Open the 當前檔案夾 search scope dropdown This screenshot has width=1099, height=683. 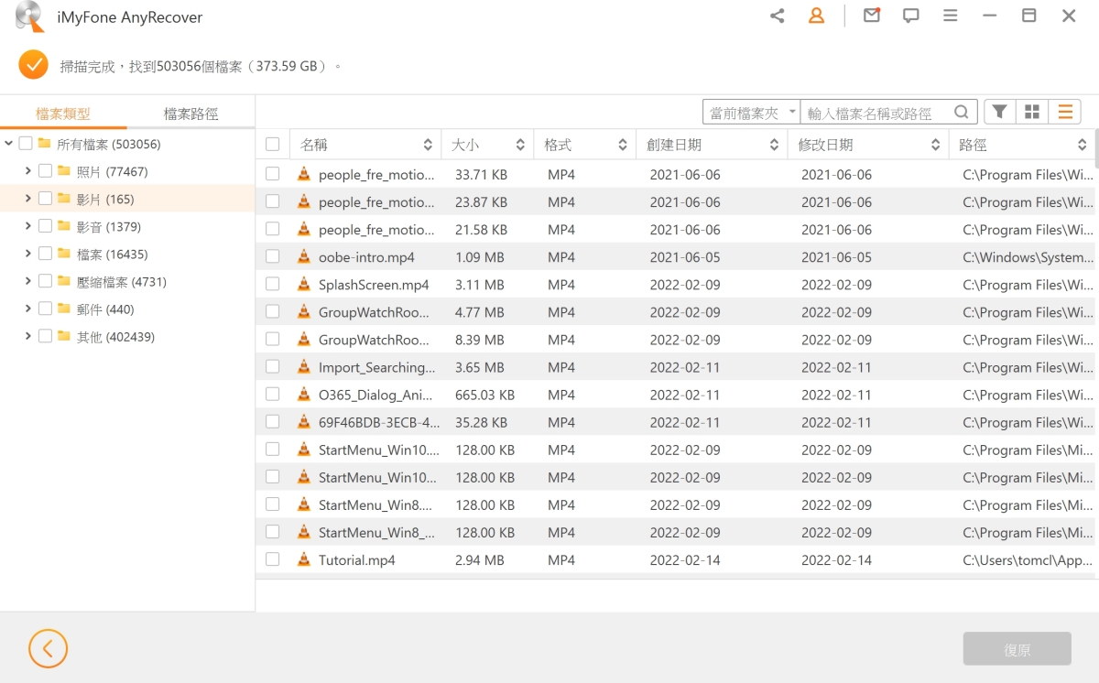tap(751, 113)
